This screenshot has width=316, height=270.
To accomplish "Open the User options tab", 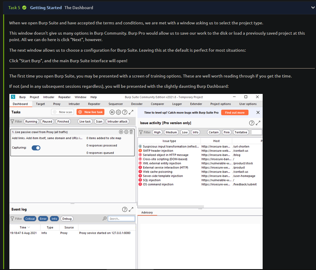I will (248, 104).
